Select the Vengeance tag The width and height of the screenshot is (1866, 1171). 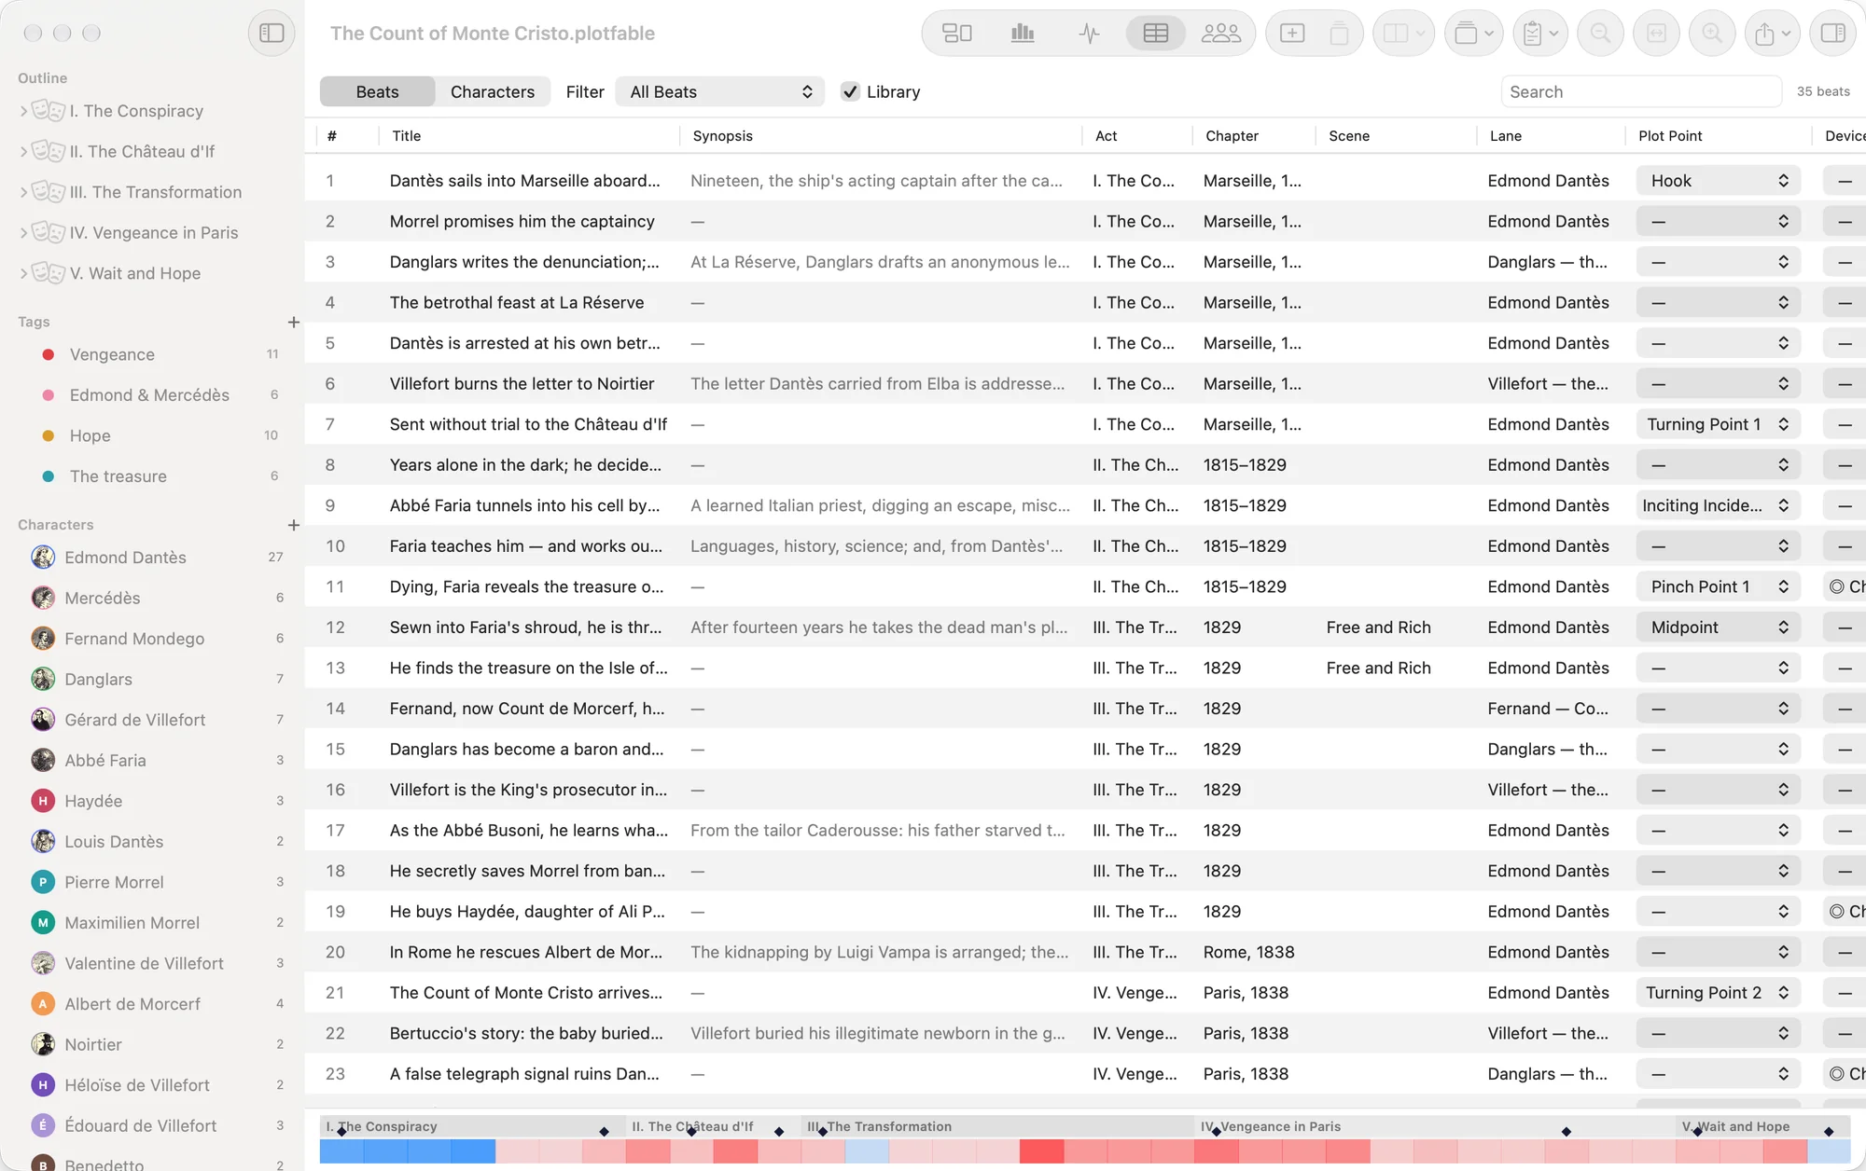(112, 354)
